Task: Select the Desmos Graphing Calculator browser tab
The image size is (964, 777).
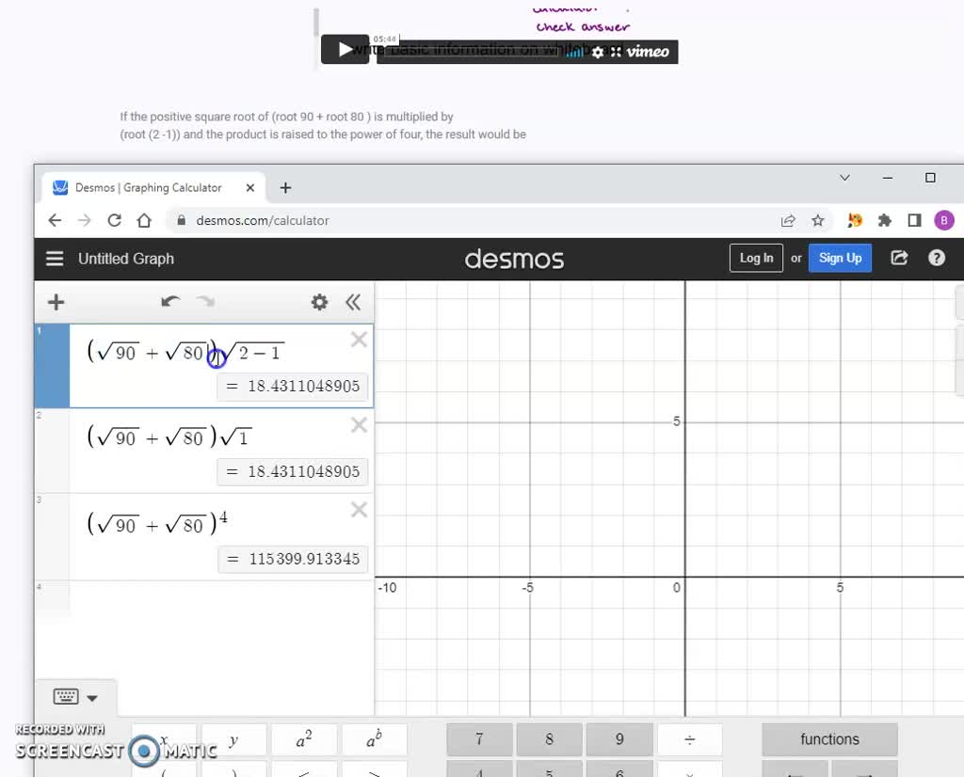Action: pyautogui.click(x=151, y=187)
